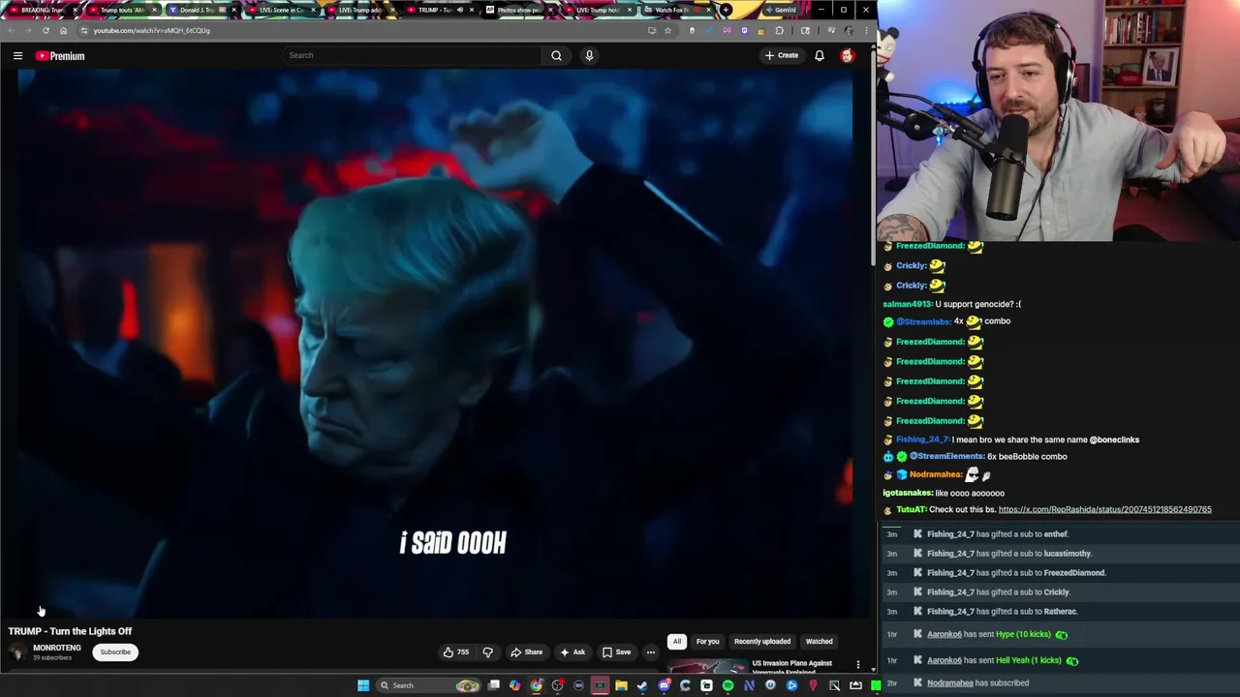Click Nodramahea has subscribed event

(x=1059, y=682)
